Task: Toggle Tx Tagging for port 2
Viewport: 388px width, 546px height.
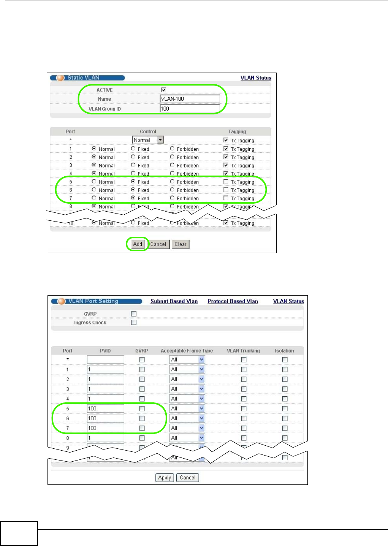Action: pyautogui.click(x=226, y=157)
